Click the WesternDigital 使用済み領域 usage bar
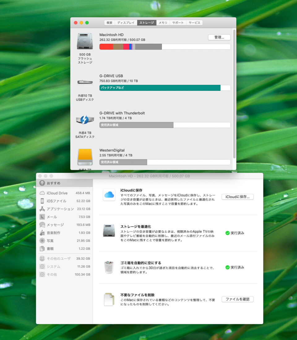 123,162
